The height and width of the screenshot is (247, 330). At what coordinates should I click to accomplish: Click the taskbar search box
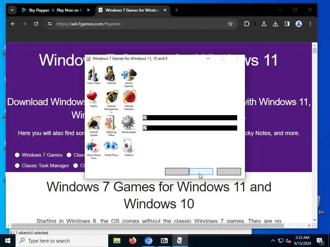[x=62, y=241]
